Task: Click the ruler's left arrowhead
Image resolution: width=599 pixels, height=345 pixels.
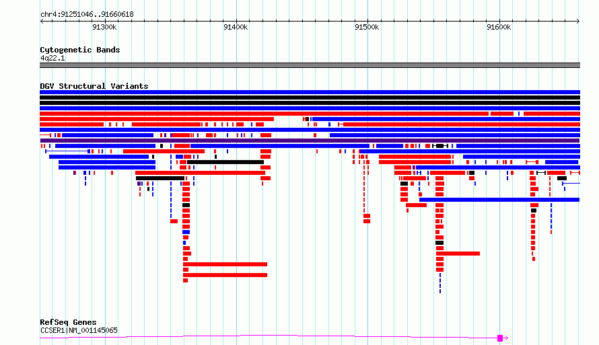Action: (x=42, y=22)
